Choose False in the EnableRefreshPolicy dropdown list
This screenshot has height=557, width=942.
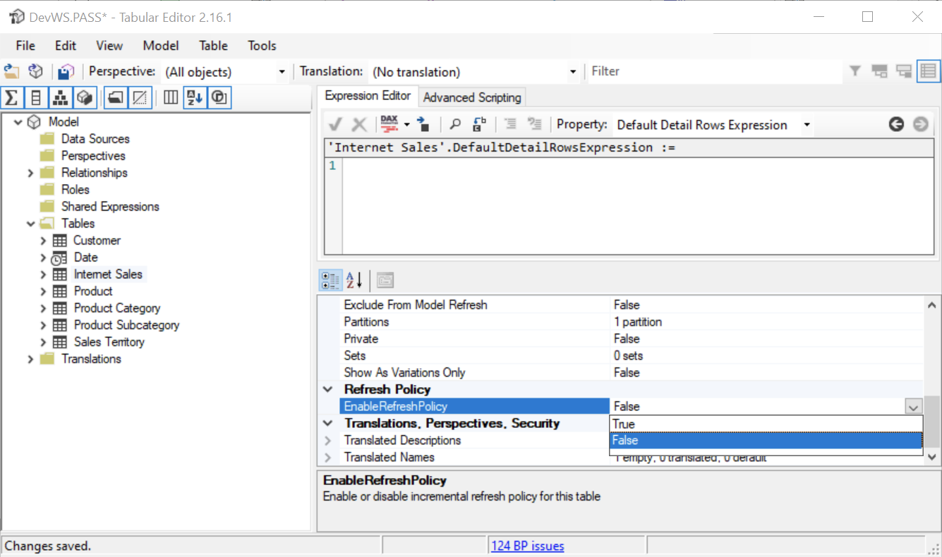tap(766, 441)
